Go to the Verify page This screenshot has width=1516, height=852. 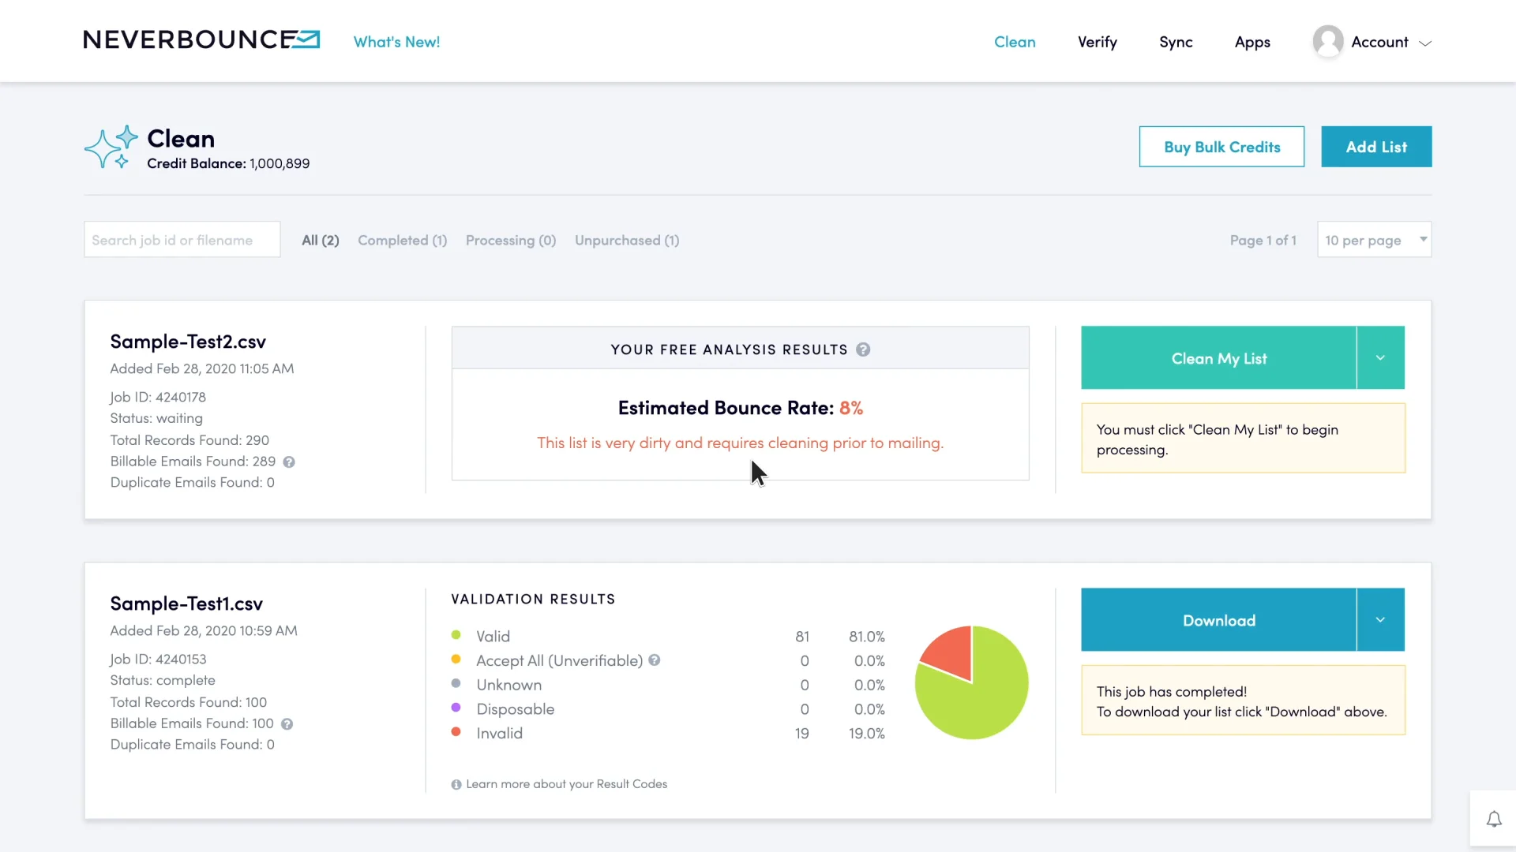tap(1097, 42)
